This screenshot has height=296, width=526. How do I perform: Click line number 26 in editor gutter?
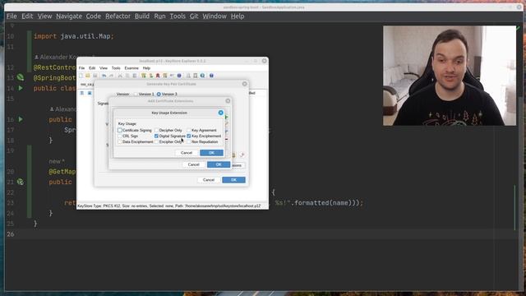11,234
